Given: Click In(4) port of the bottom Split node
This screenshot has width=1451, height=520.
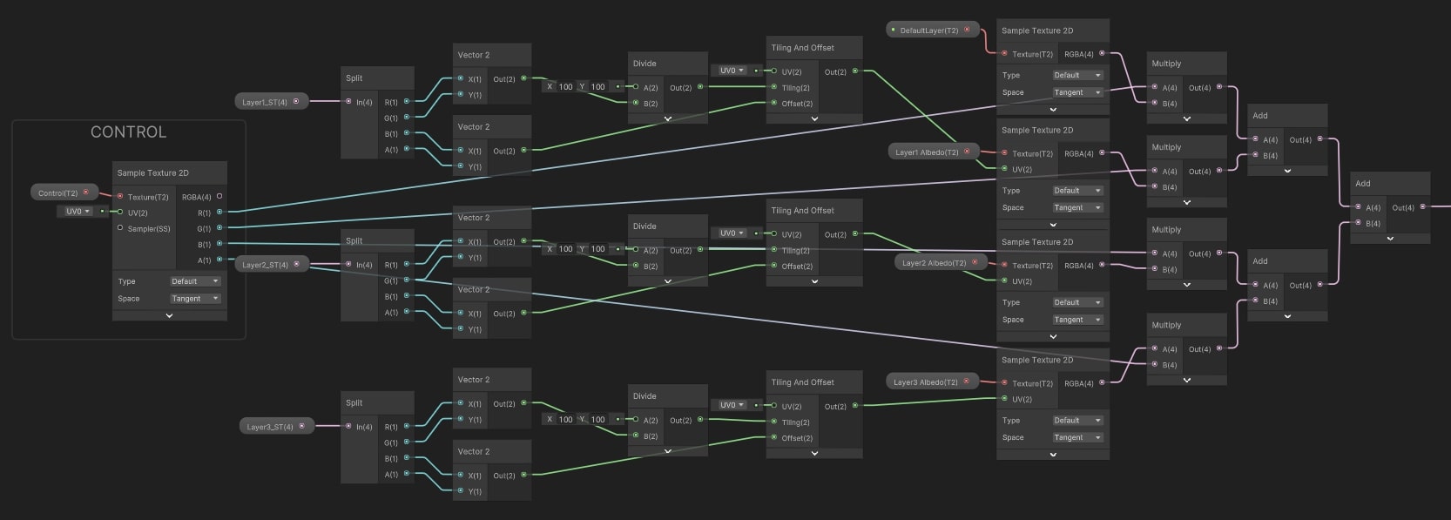Looking at the screenshot, I should click(349, 427).
